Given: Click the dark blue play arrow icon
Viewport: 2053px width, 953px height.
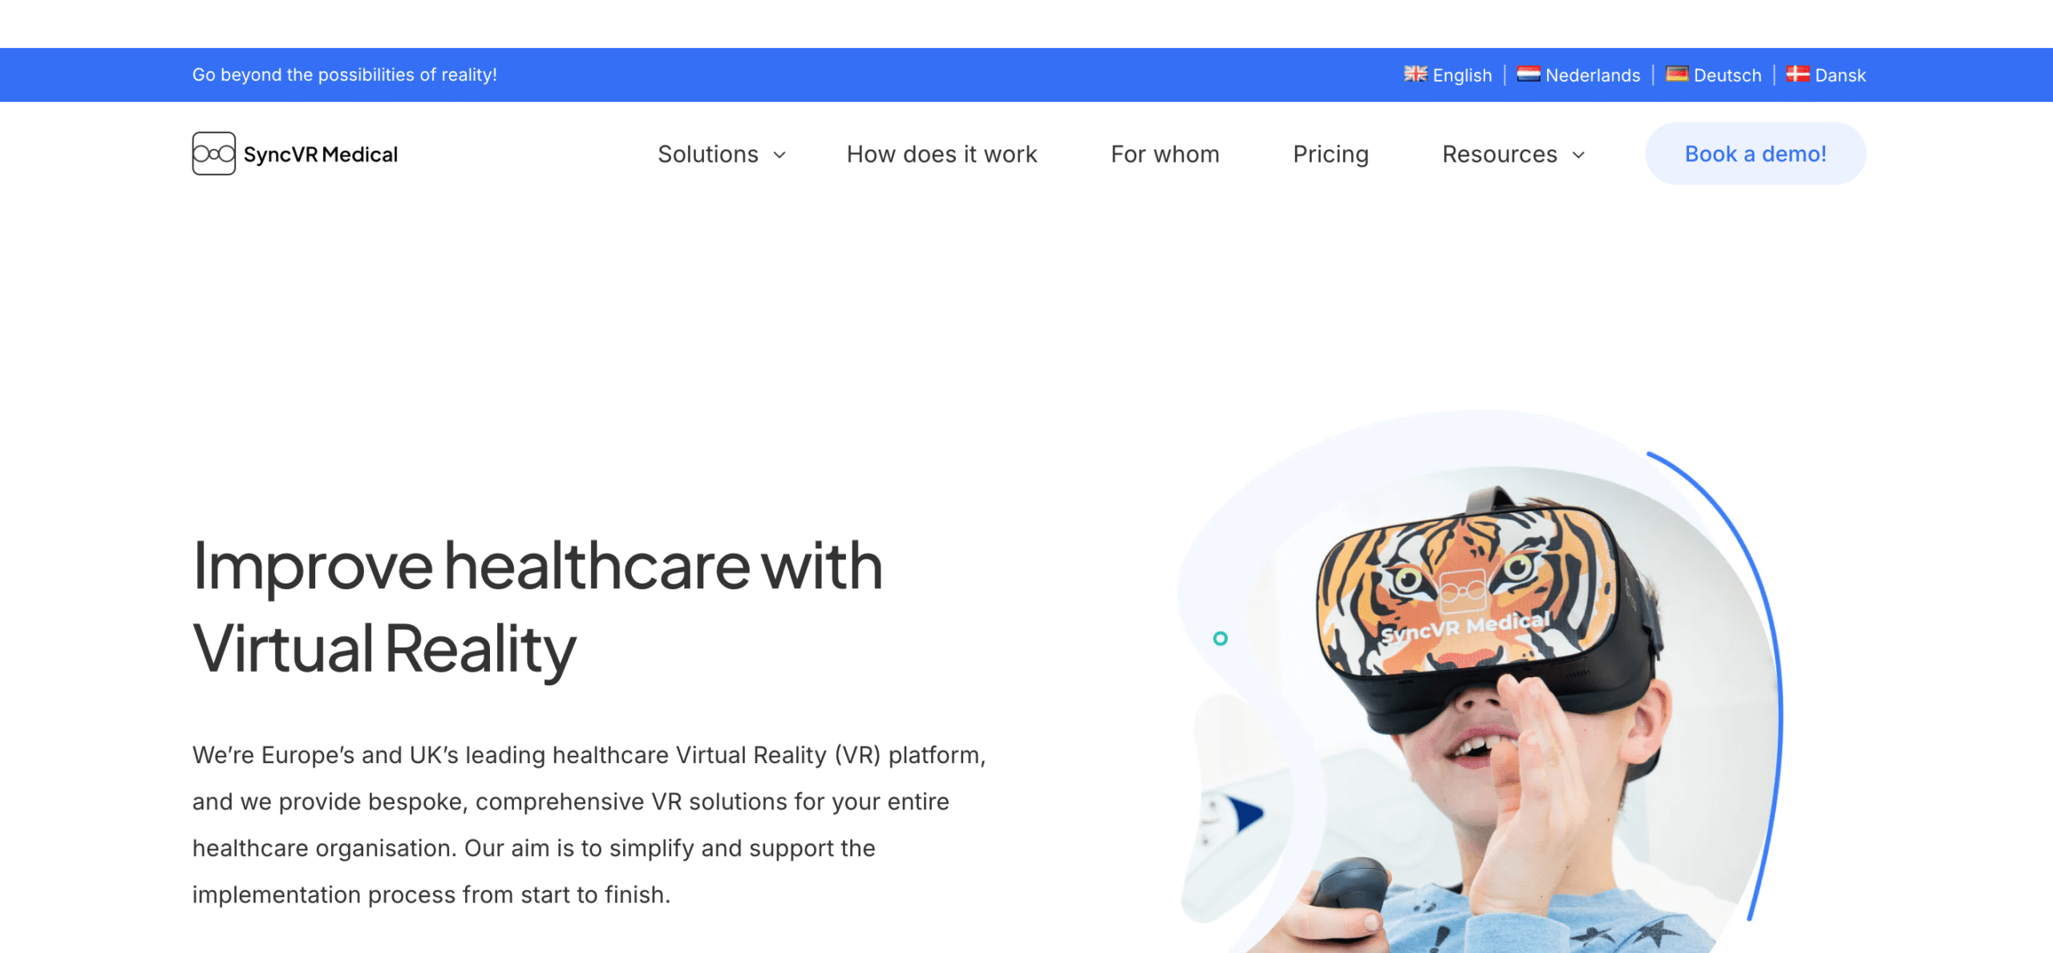Looking at the screenshot, I should 1245,814.
